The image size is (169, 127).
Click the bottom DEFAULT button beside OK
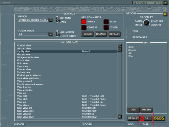point(134,118)
